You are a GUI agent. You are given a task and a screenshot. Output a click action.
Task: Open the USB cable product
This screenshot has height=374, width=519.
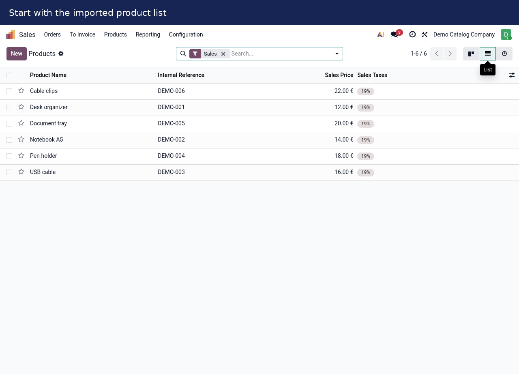coord(43,172)
